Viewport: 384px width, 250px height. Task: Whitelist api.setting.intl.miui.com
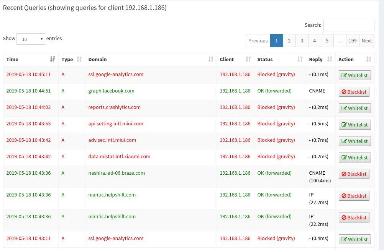pos(354,125)
